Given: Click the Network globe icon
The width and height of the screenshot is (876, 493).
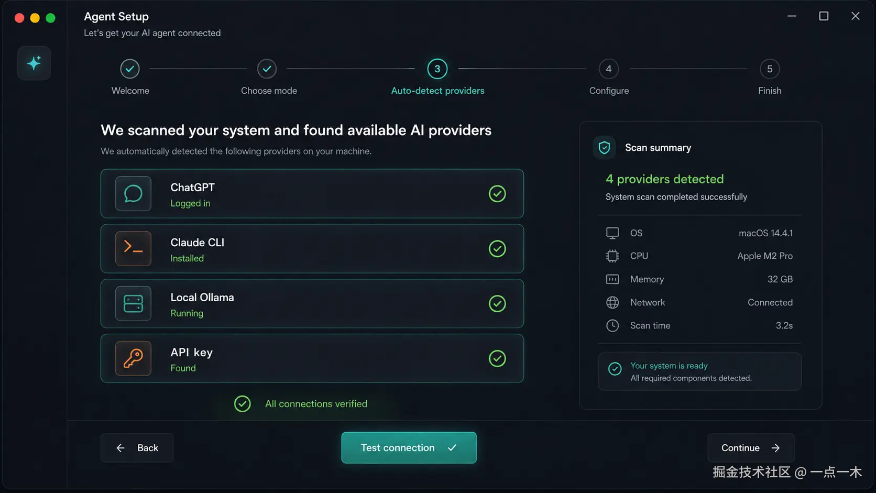Looking at the screenshot, I should pos(612,302).
